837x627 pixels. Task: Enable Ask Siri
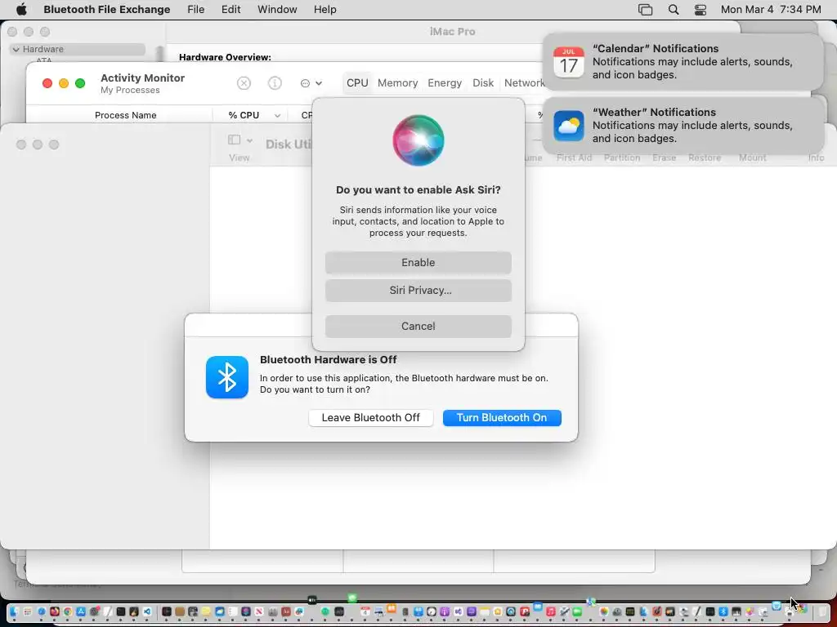[x=418, y=262]
